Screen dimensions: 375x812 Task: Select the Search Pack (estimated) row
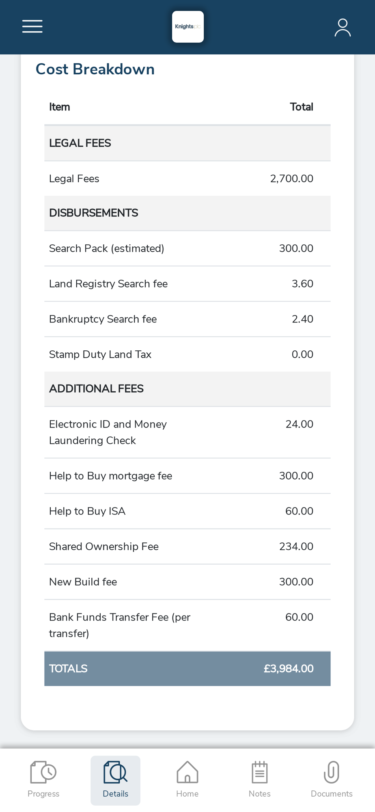(x=187, y=248)
